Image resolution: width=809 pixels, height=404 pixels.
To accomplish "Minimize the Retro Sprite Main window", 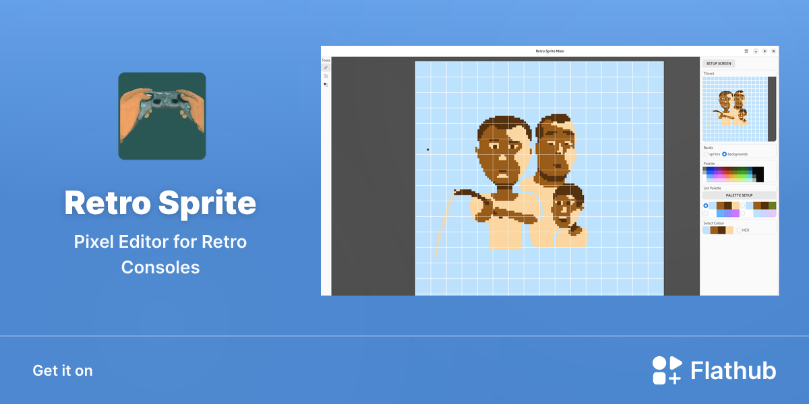I will coord(756,51).
